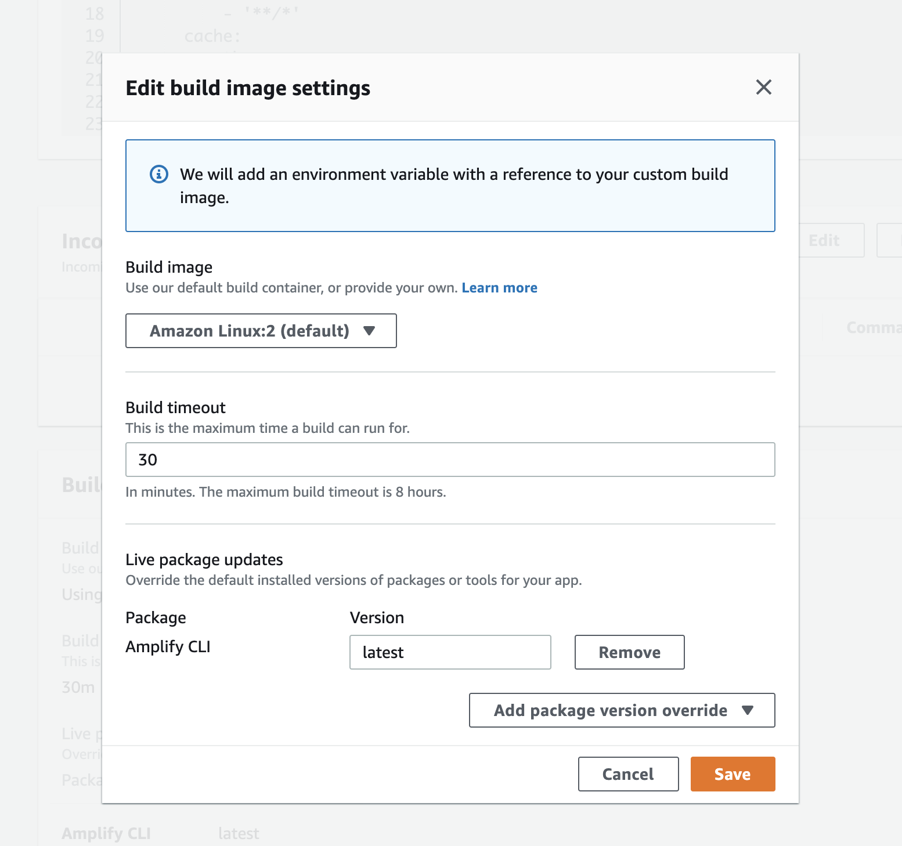Open the Learn more link
The height and width of the screenshot is (846, 902).
click(499, 288)
